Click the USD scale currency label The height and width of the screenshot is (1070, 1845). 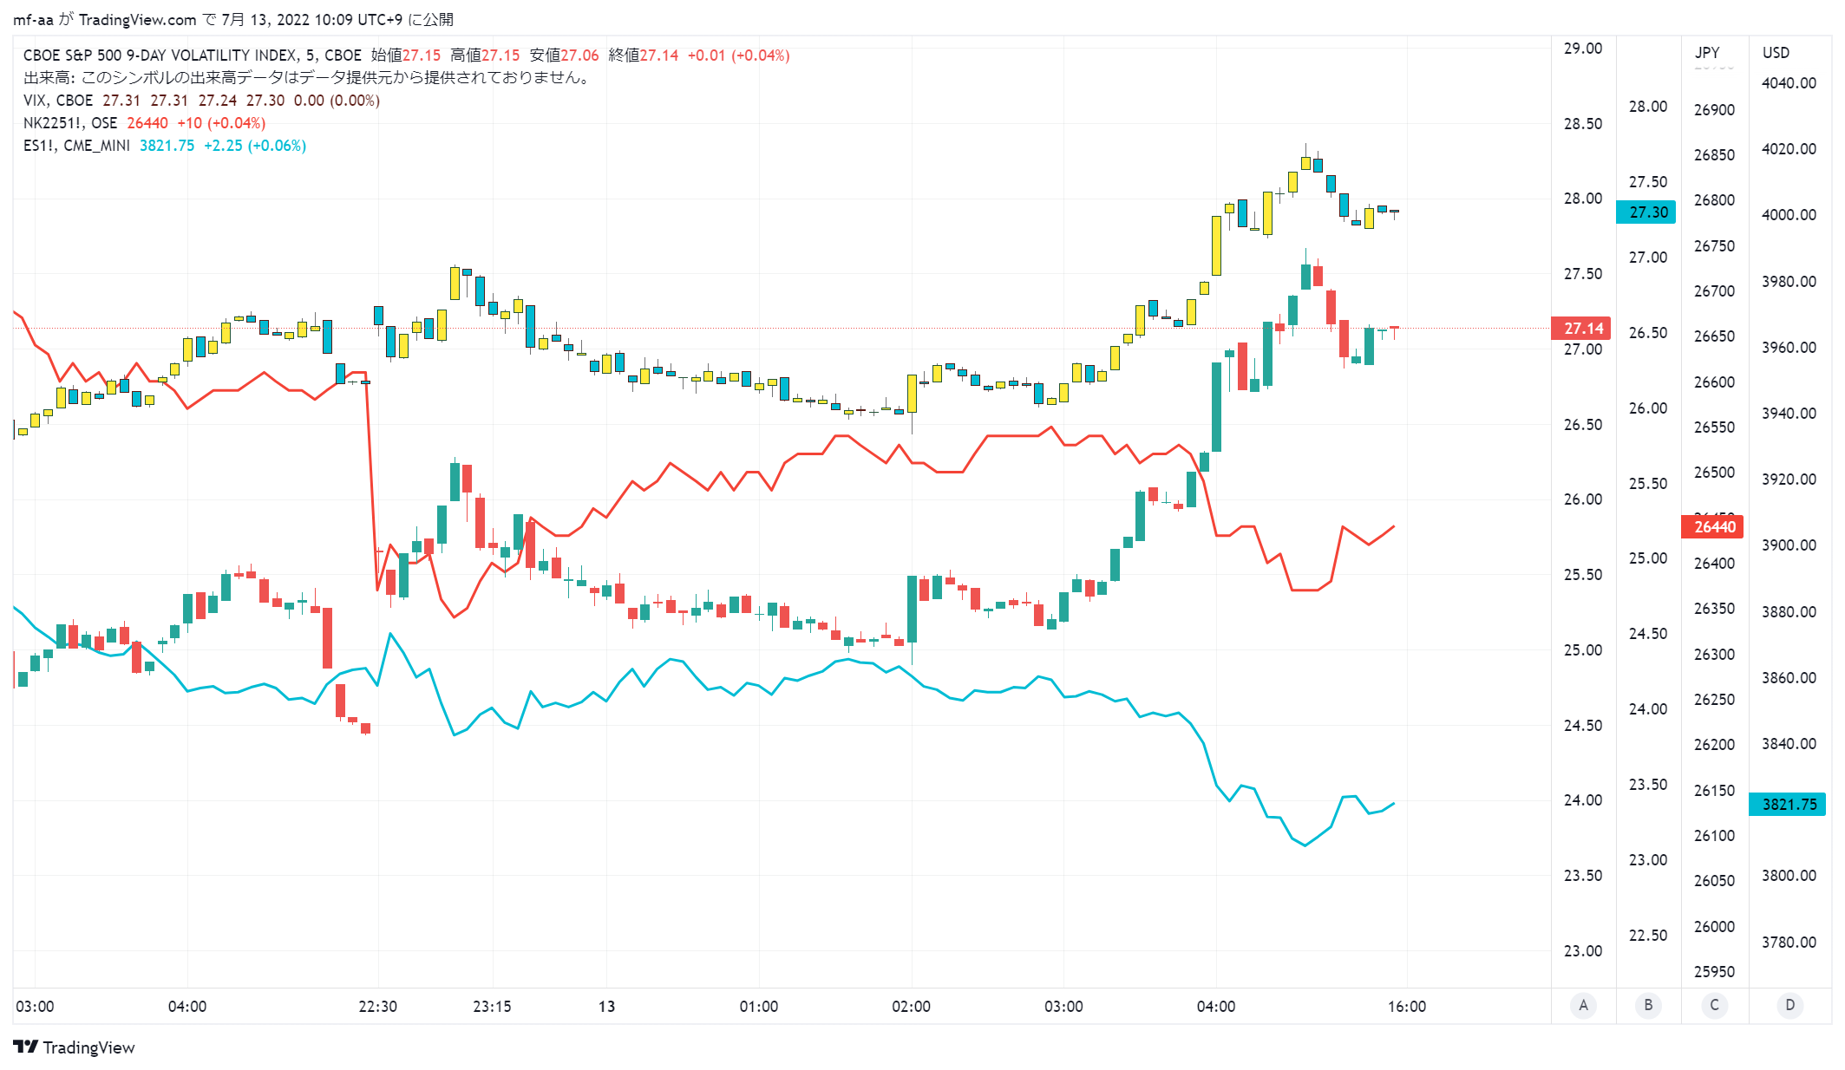coord(1776,53)
